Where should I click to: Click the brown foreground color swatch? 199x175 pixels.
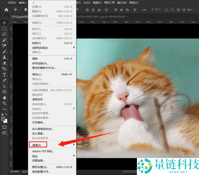3,119
